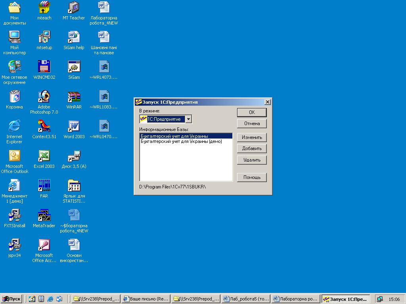Select the SiGam shortcut icon
Viewport: 406px width, 304px height.
(74, 67)
